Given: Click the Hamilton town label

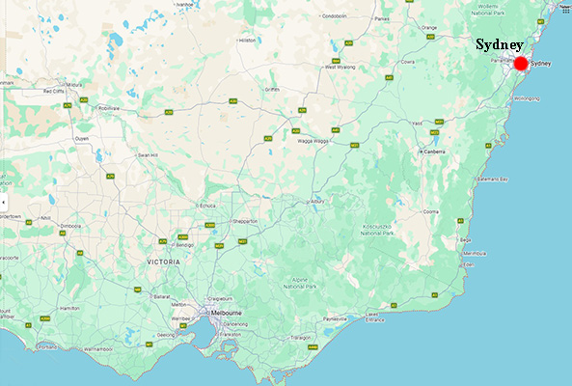Looking at the screenshot, I should pos(69,308).
